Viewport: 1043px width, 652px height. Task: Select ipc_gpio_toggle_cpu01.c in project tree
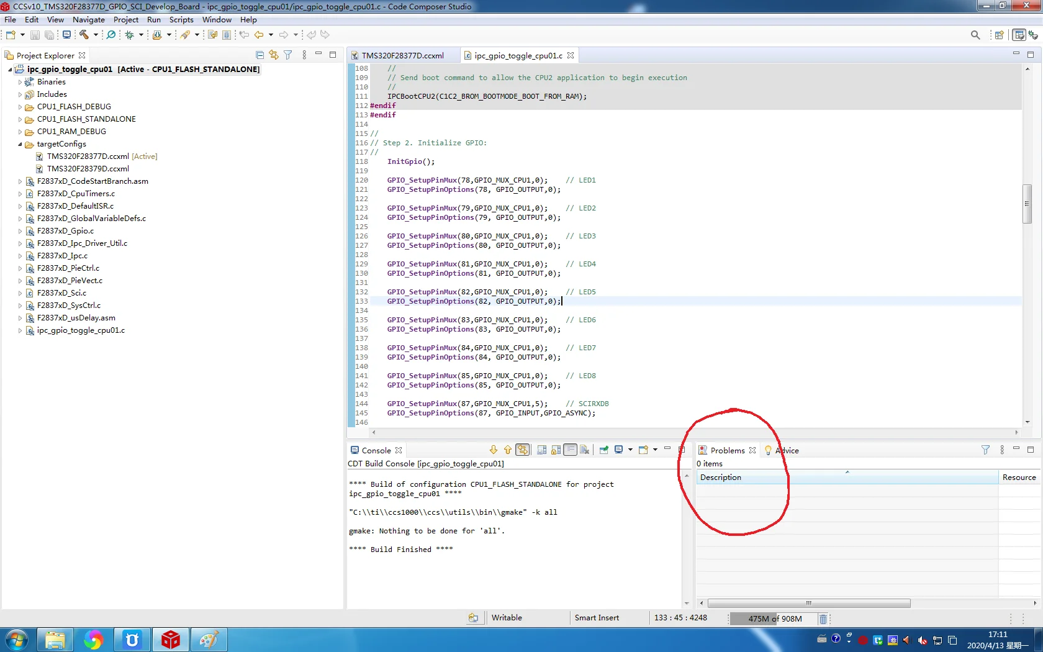pos(81,330)
